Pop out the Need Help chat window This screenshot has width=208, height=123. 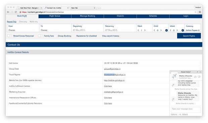point(197,72)
